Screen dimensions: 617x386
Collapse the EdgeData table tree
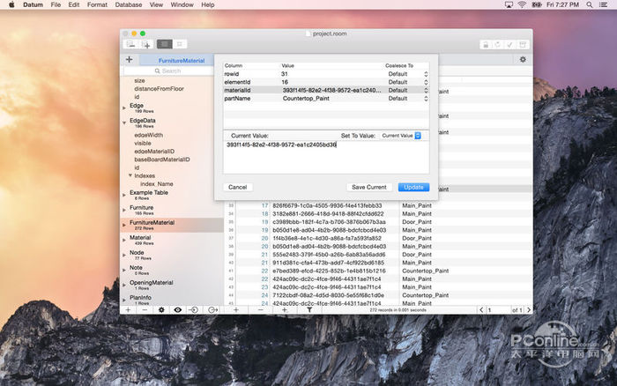point(124,121)
